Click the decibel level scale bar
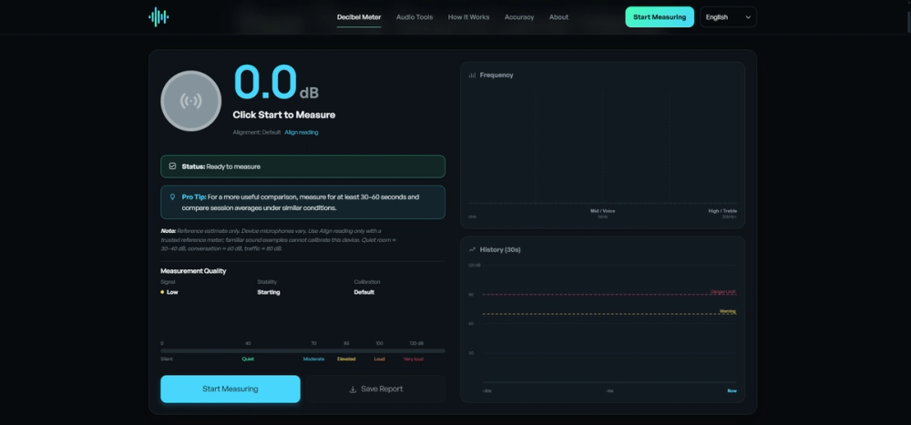This screenshot has height=425, width=911. [x=302, y=350]
